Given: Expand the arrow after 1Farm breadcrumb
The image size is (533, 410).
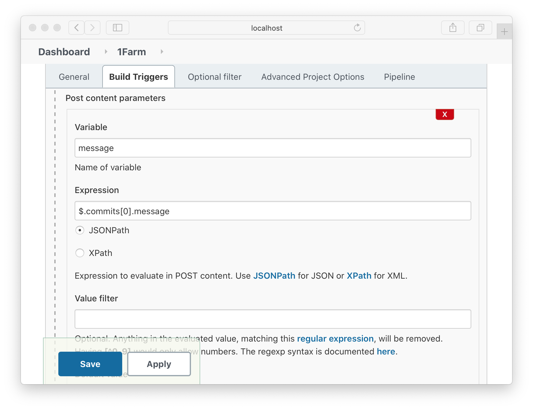Looking at the screenshot, I should tap(162, 52).
